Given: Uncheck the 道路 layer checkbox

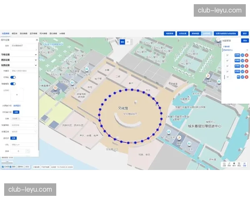Looking at the screenshot, I should 10,167.
